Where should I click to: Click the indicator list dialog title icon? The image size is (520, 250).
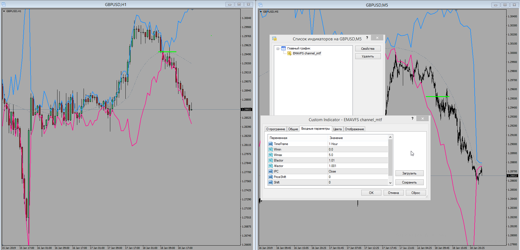[274, 39]
